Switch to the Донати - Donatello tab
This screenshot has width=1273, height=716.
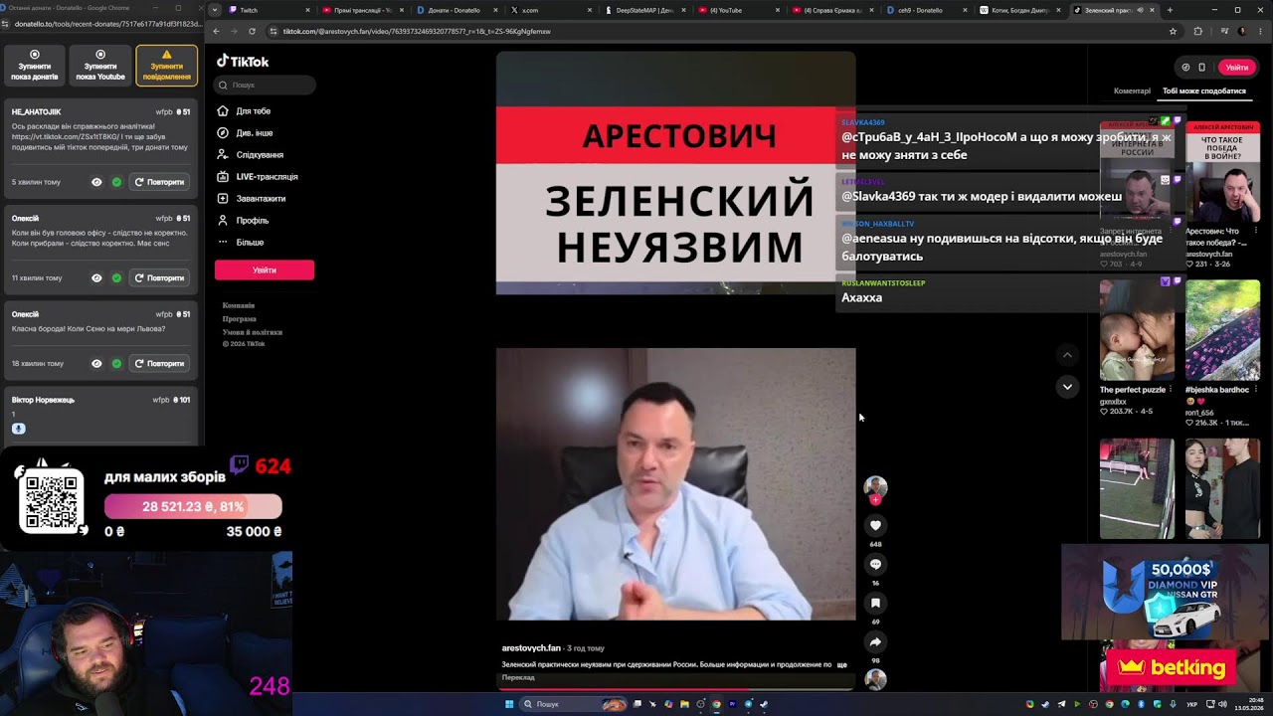click(456, 10)
